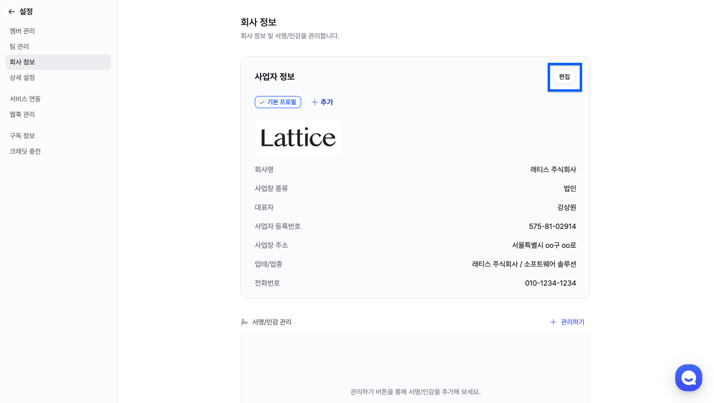This screenshot has width=714, height=403.
Task: Click the signature icon beside 서명/인감 관리
Action: [x=244, y=322]
